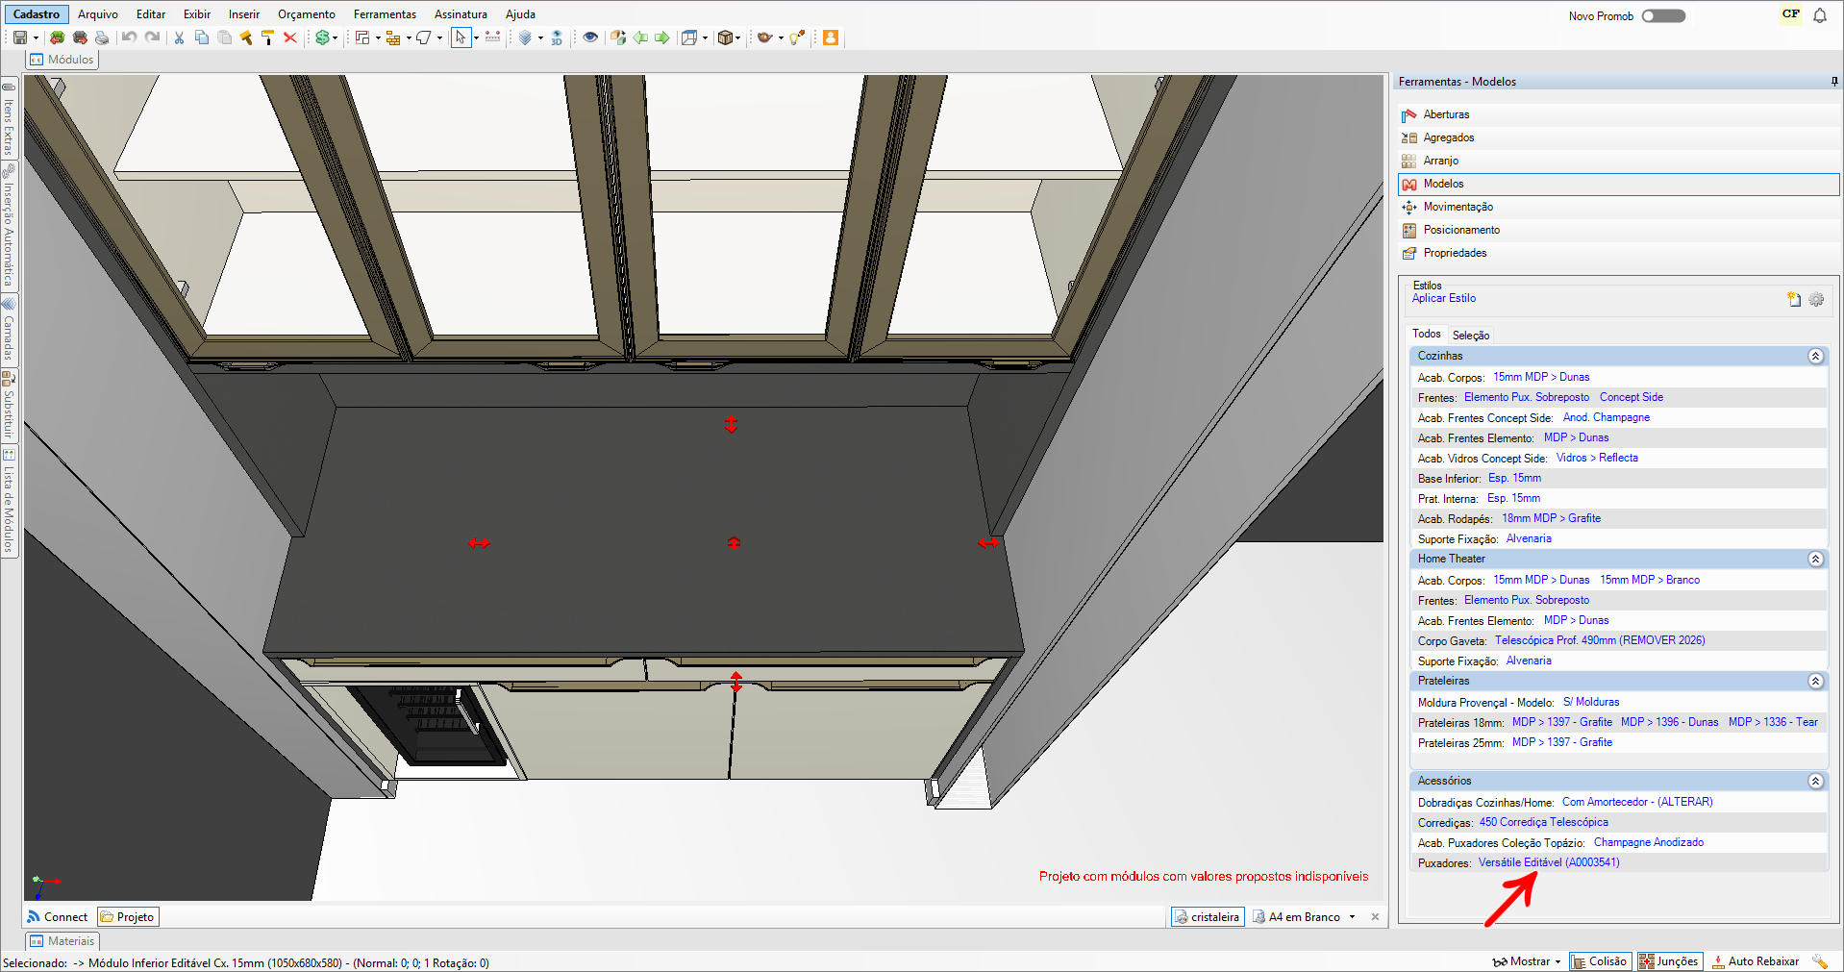This screenshot has width=1844, height=972.
Task: Toggle the Junções button in status bar
Action: click(x=1669, y=961)
